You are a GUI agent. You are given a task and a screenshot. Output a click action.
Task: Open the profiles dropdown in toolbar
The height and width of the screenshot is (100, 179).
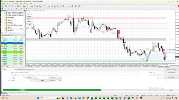(x=6, y=6)
